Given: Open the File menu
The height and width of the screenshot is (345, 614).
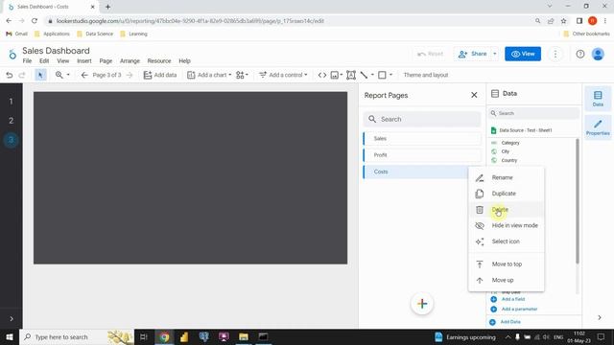Looking at the screenshot, I should pos(27,61).
